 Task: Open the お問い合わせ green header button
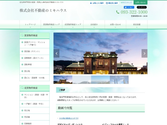click(x=140, y=2)
